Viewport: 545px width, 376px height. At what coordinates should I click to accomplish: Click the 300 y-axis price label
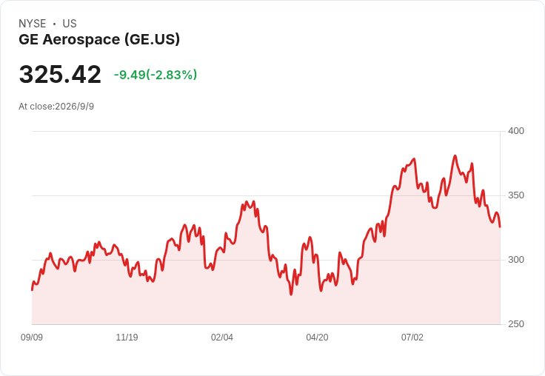coord(516,260)
